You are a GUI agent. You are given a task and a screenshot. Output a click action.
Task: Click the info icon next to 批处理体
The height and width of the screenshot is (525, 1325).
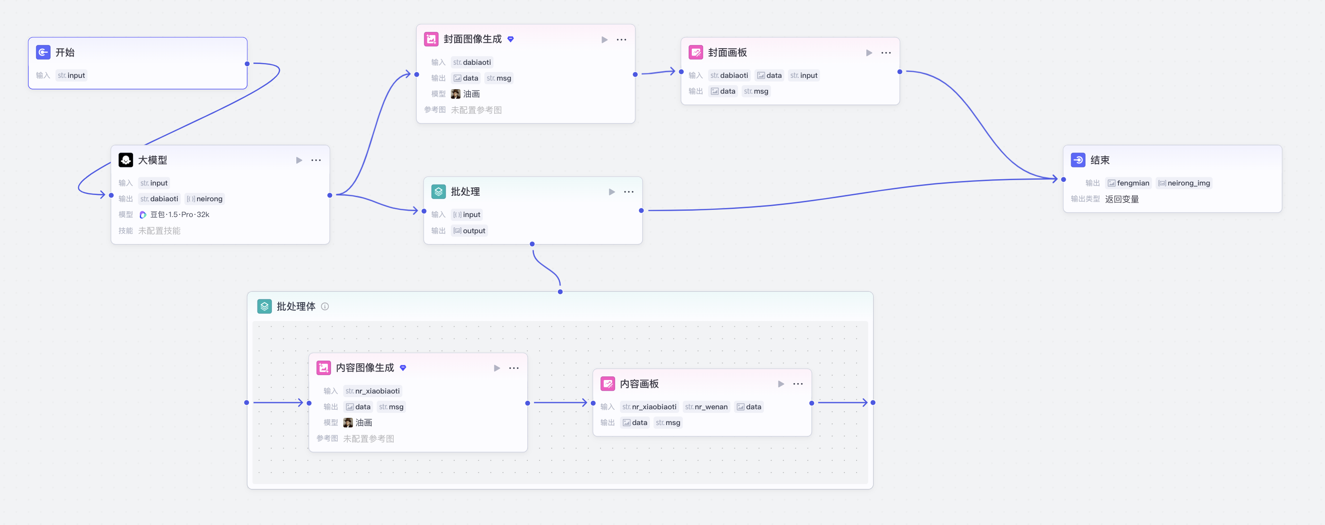325,307
